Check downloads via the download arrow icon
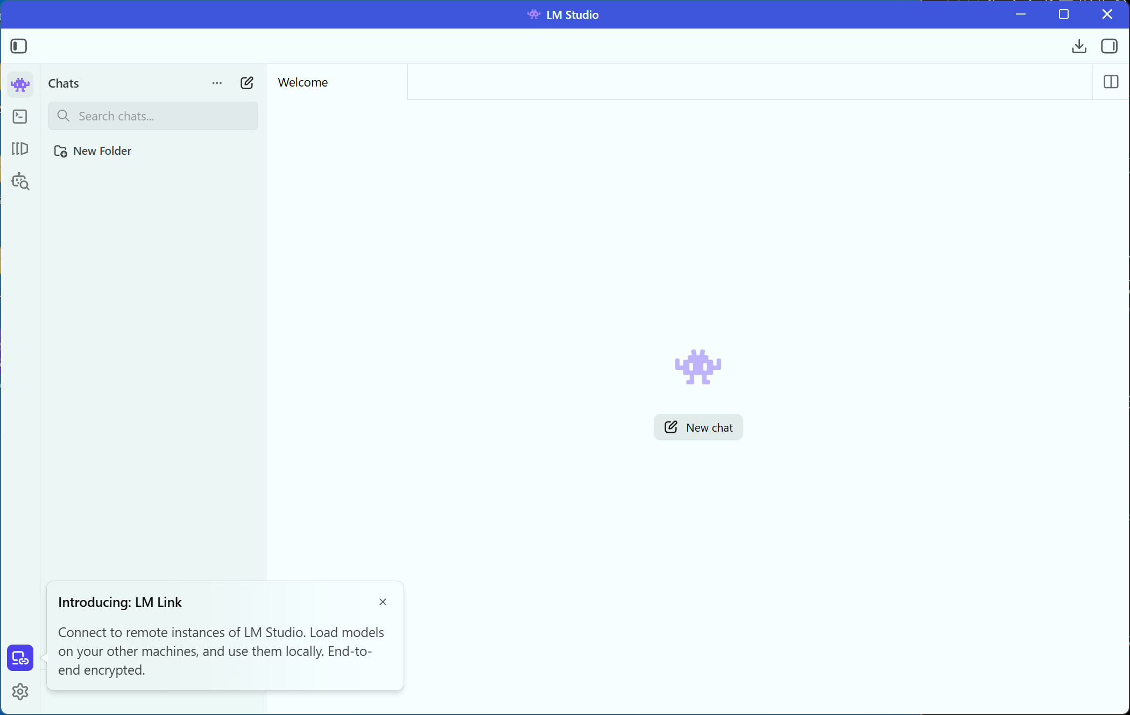The width and height of the screenshot is (1130, 715). pos(1079,46)
